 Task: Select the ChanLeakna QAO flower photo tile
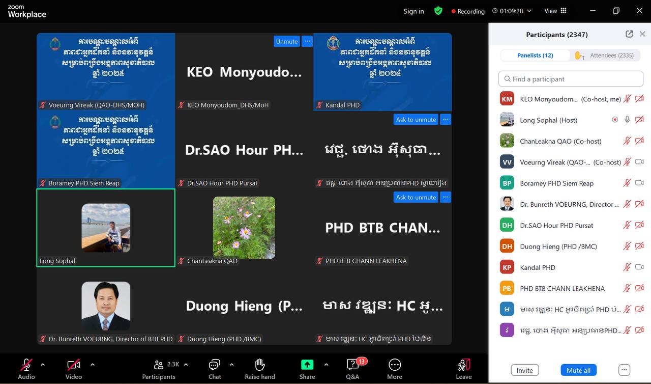click(x=244, y=228)
